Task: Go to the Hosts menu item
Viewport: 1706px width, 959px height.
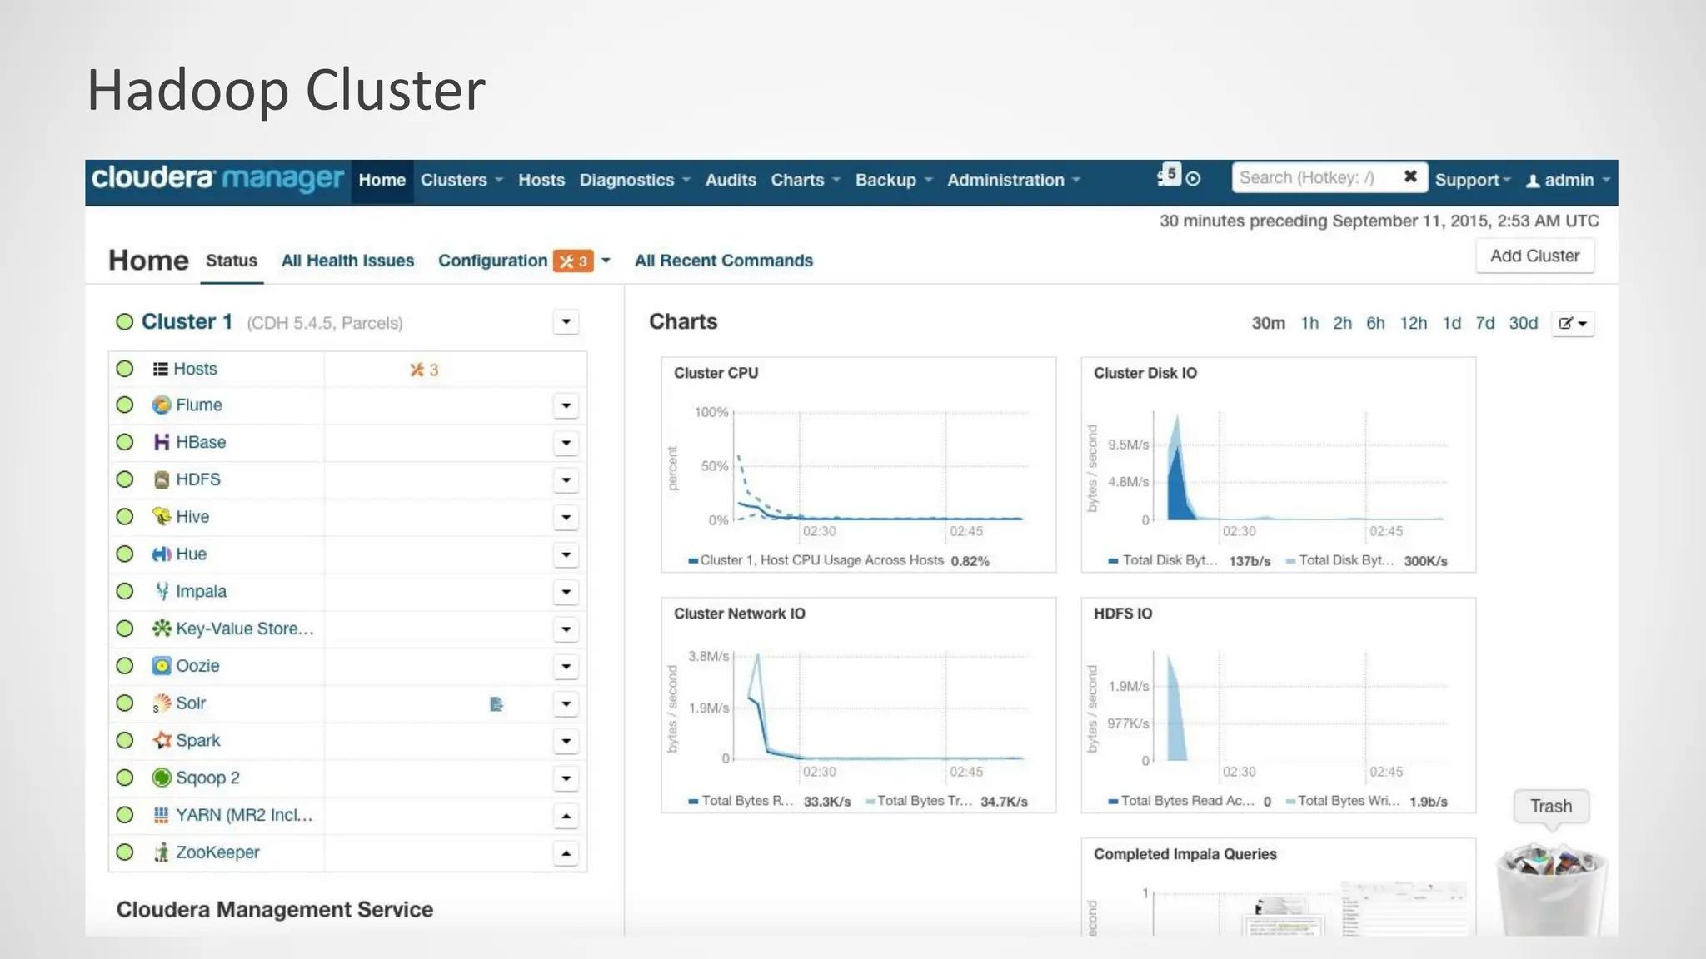Action: 541,181
